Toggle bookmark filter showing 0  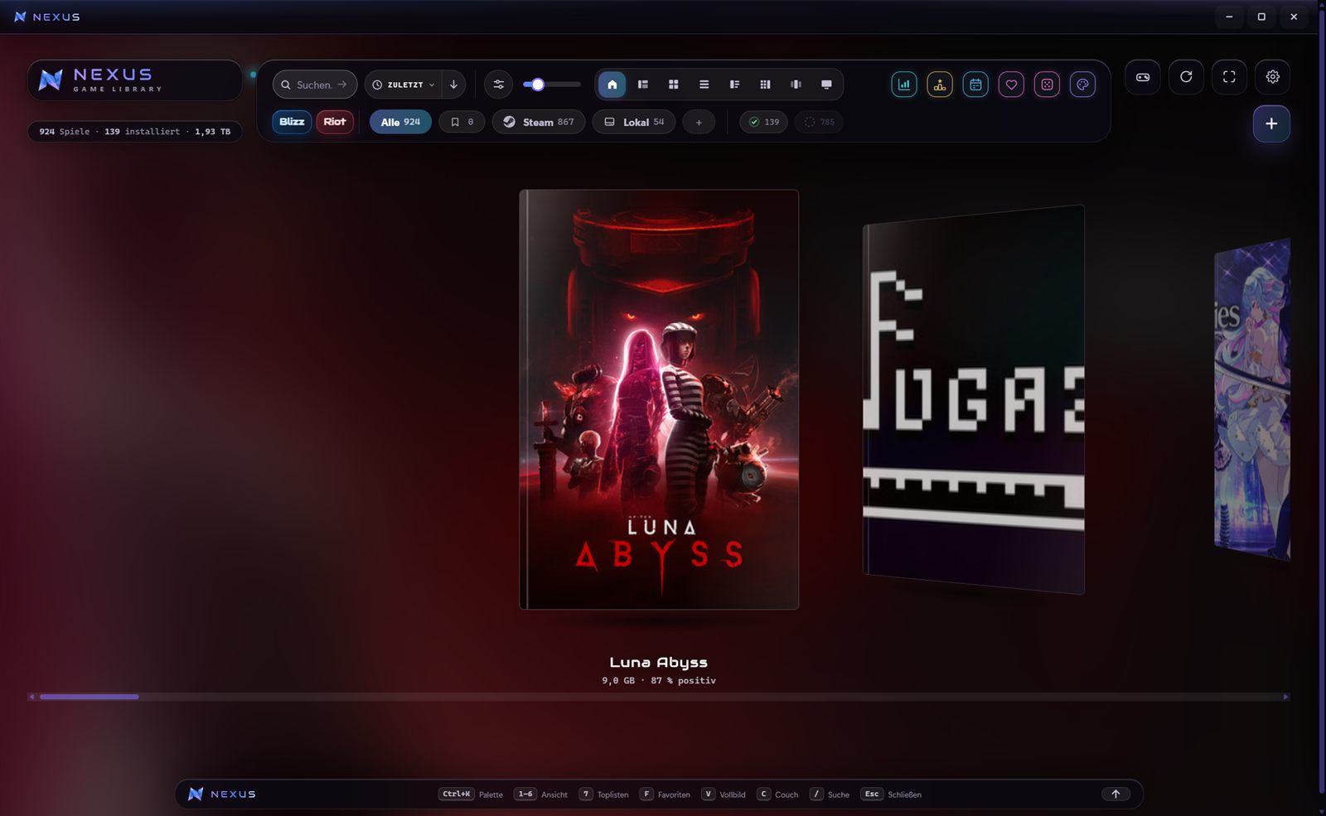[x=462, y=122]
